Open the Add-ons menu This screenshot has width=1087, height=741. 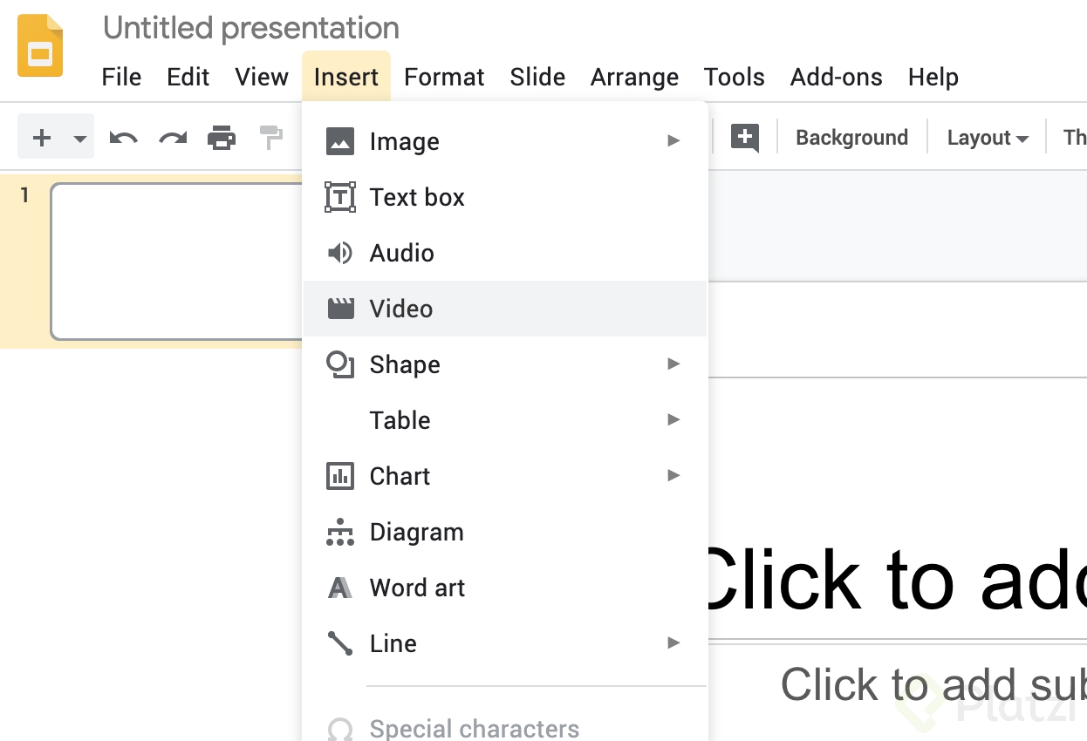coord(837,77)
